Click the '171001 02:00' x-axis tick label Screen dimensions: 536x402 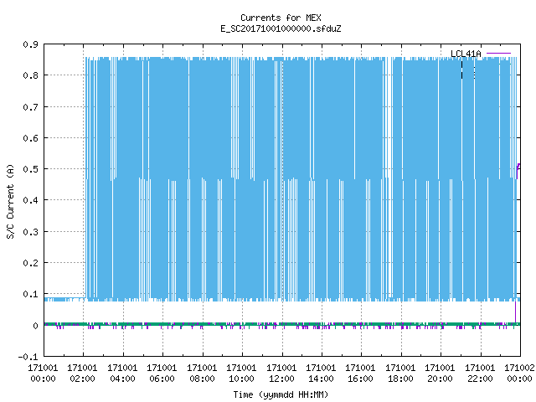pyautogui.click(x=82, y=374)
